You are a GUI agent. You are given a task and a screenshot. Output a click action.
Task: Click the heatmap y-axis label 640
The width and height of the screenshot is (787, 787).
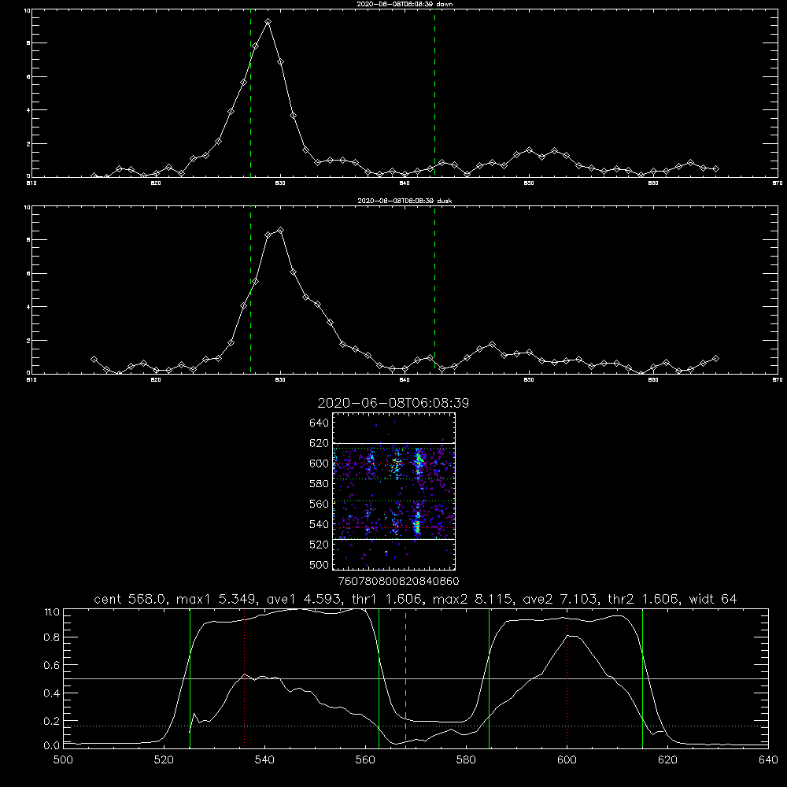click(320, 423)
